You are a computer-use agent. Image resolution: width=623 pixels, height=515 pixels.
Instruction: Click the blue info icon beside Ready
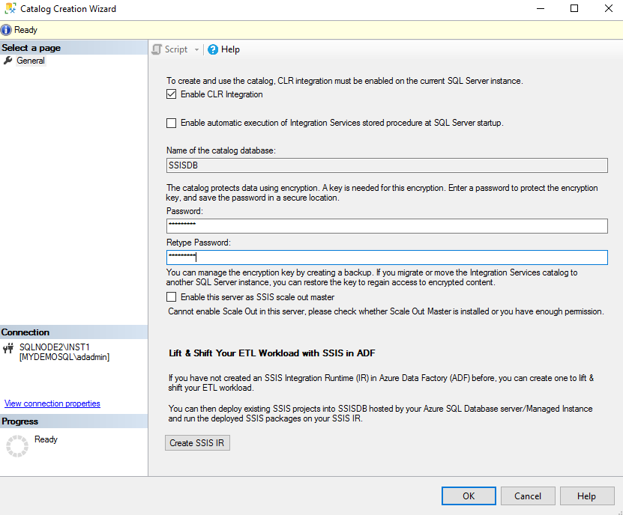coord(7,30)
